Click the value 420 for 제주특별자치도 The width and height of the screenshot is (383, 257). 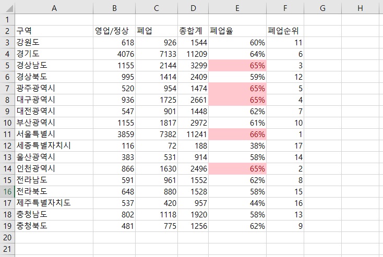[x=157, y=203]
